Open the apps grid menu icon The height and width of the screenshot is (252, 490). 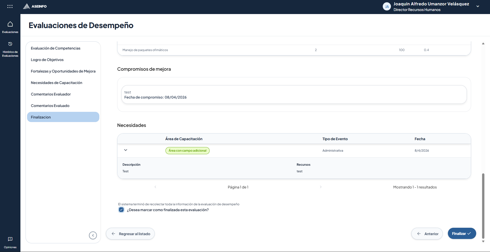10,6
